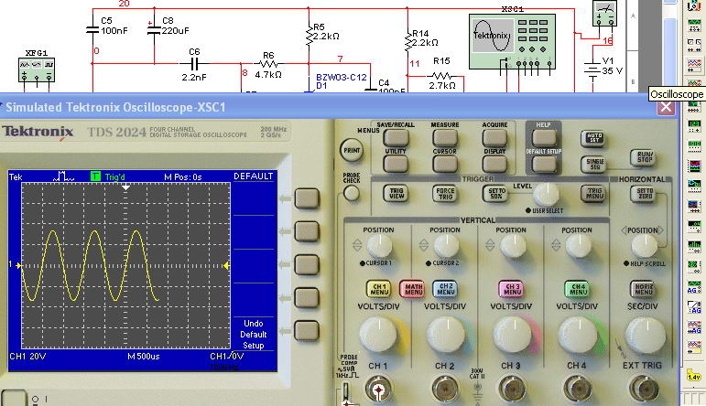This screenshot has height=406, width=706.
Task: Click the XFG1 function generator on schematic
Action: point(37,69)
